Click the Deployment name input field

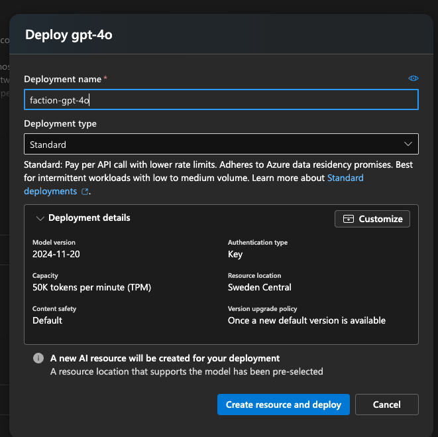pyautogui.click(x=221, y=99)
